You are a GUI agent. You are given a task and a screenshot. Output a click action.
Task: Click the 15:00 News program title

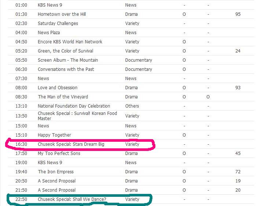(x=43, y=126)
